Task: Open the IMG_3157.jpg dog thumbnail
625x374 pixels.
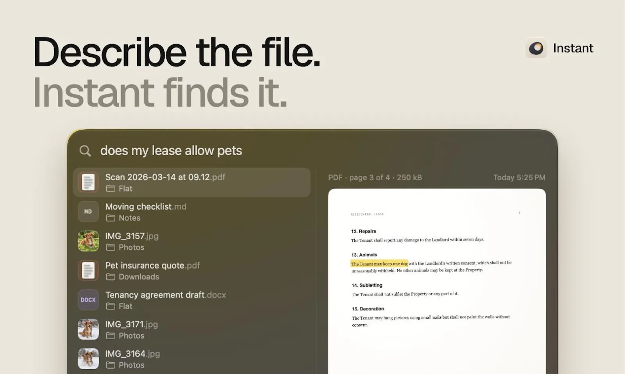Action: pyautogui.click(x=88, y=241)
